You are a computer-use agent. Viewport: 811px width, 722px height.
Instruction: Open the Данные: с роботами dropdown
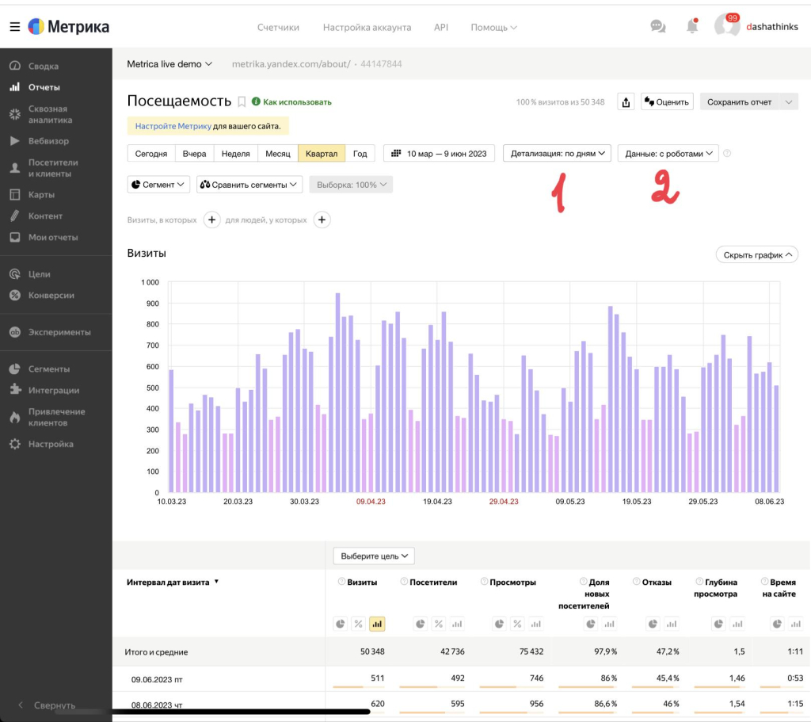pos(668,153)
